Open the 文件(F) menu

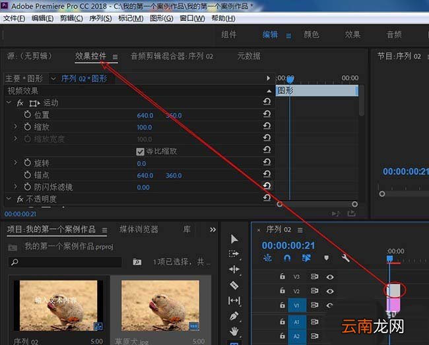(x=15, y=18)
